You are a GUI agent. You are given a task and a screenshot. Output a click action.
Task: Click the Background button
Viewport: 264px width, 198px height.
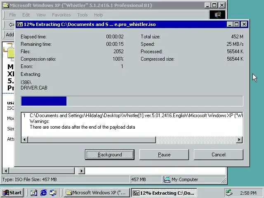coord(110,155)
